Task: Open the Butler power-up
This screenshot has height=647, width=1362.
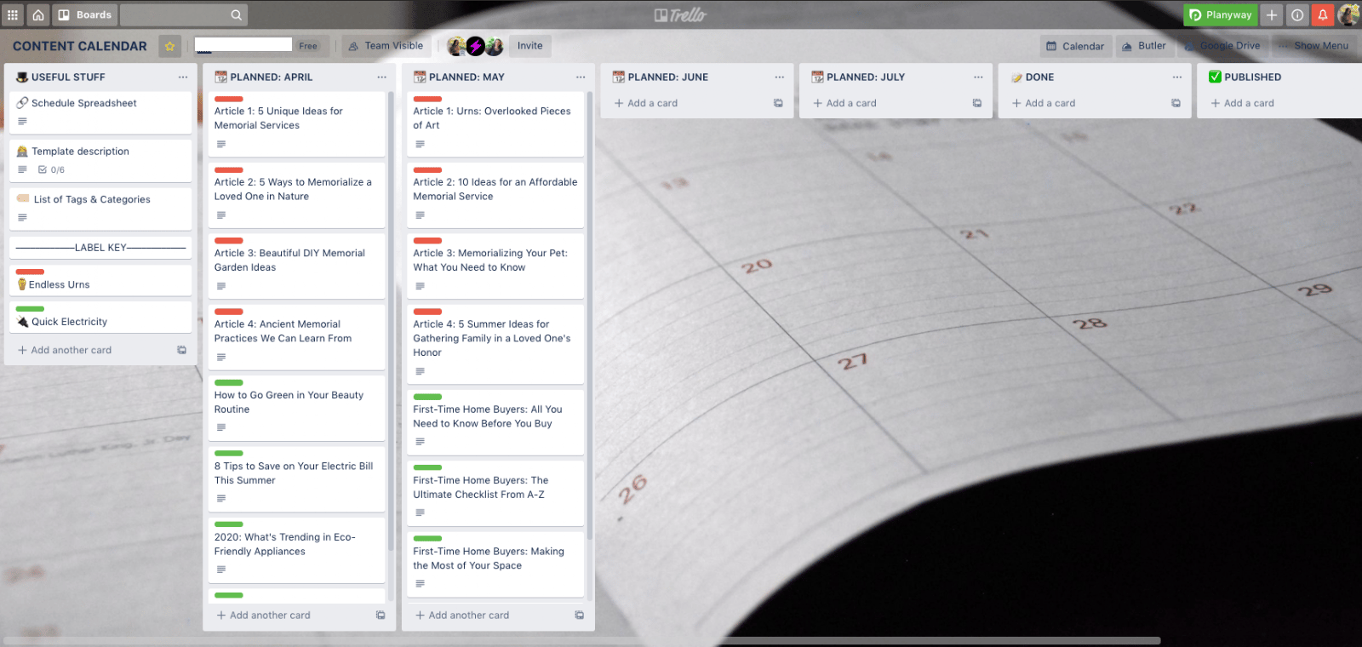Action: tap(1144, 46)
